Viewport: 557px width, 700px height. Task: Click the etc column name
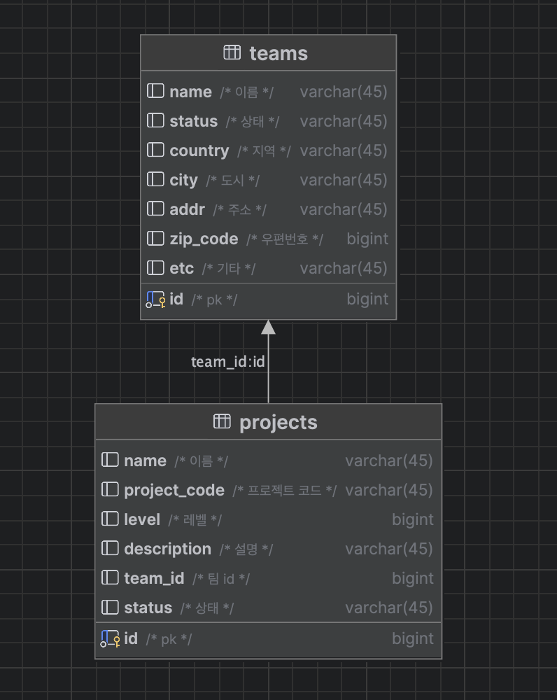(x=182, y=268)
